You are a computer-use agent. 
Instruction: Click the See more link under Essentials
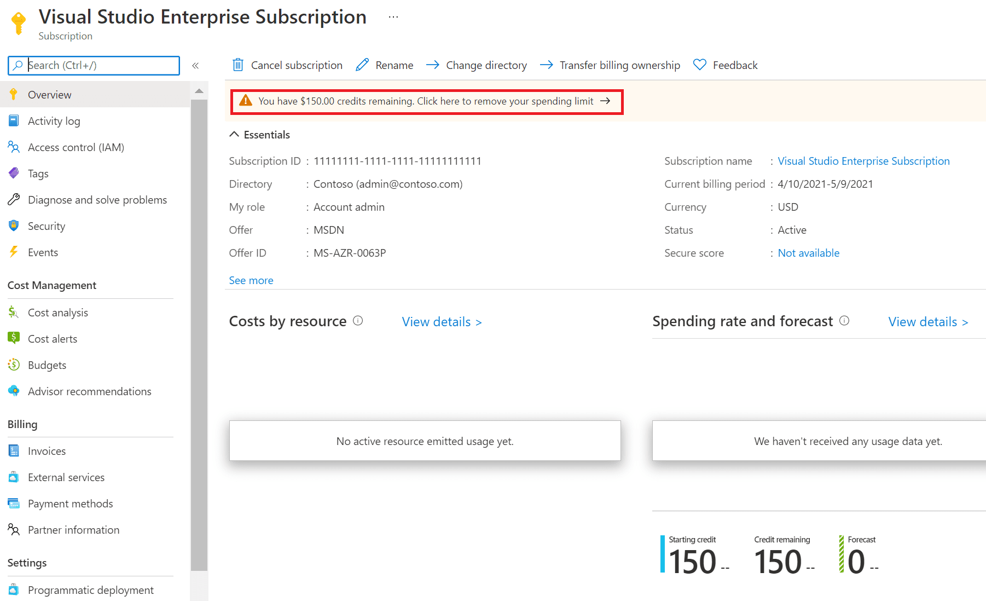click(x=251, y=280)
